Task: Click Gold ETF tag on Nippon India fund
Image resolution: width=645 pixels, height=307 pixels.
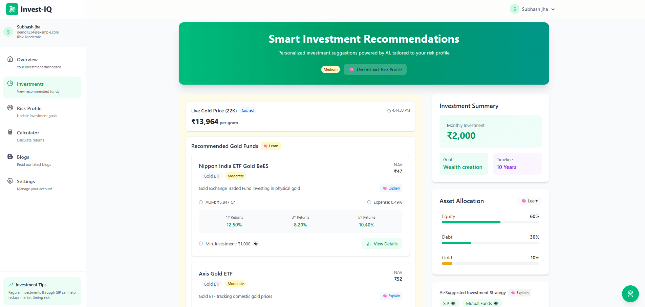Action: coord(212,176)
